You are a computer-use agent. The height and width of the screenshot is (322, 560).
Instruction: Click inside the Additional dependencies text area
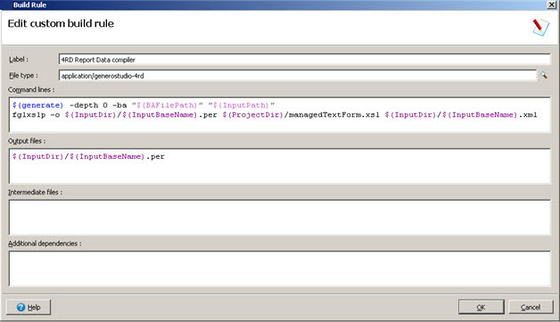280,268
